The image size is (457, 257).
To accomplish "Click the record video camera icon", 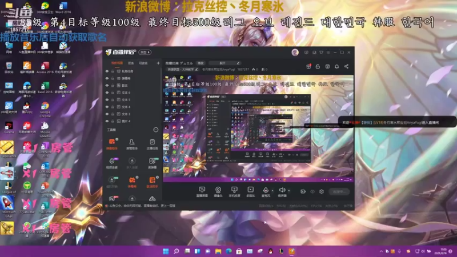I will pyautogui.click(x=303, y=191).
